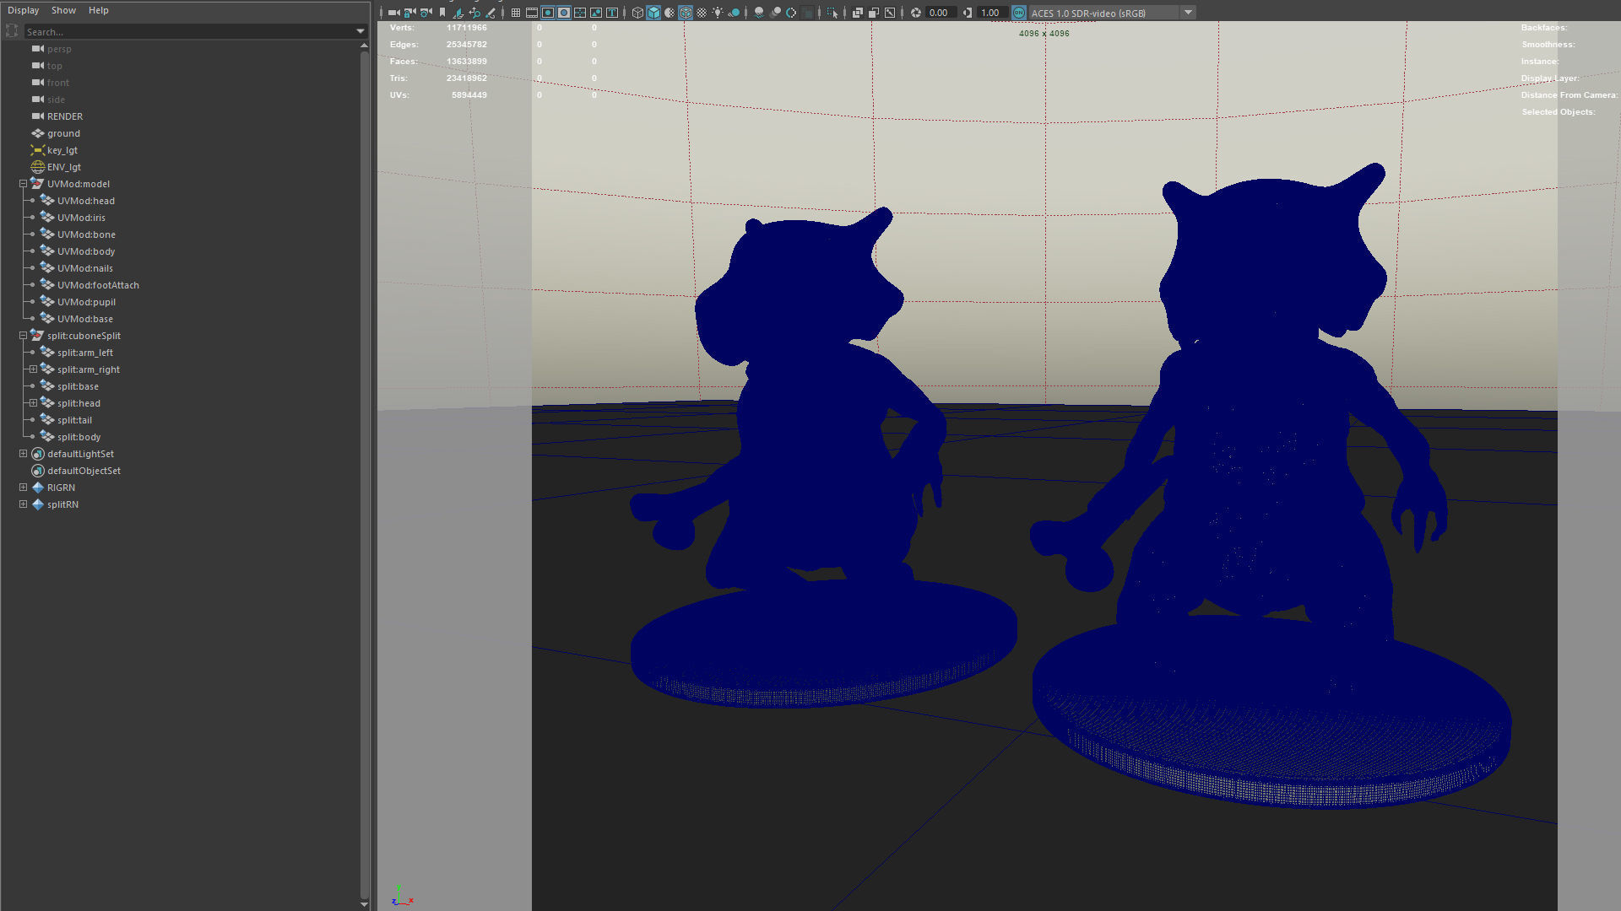Image resolution: width=1621 pixels, height=911 pixels.
Task: Toggle the view transform ON button
Action: click(1019, 13)
